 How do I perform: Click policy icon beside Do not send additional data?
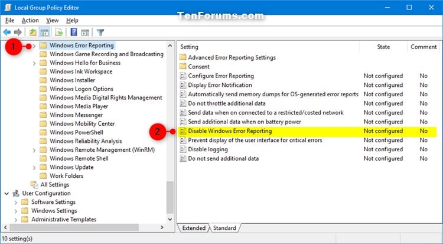tap(183, 158)
